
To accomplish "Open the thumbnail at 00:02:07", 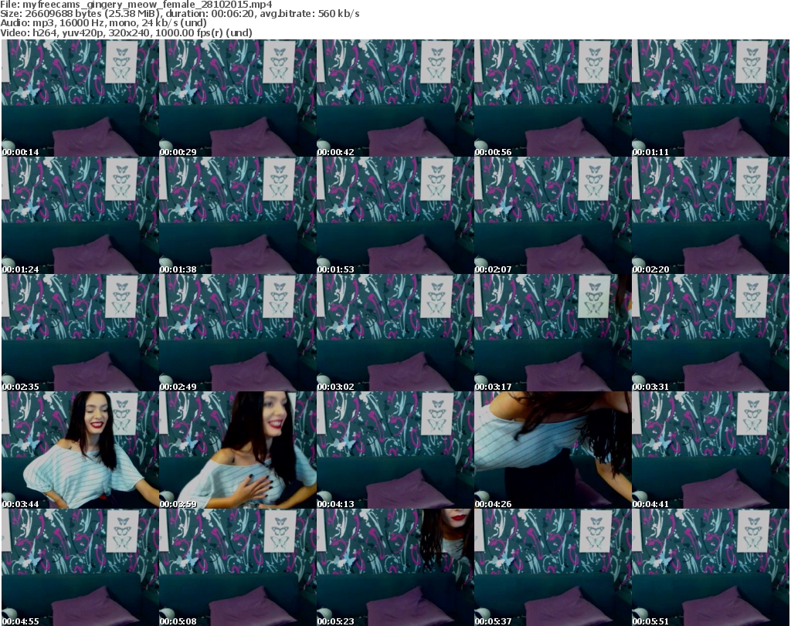I will pos(553,215).
